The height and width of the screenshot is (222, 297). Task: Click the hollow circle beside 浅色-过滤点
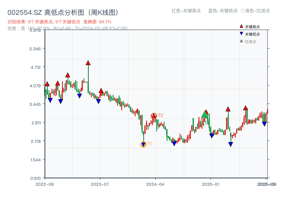click(243, 11)
